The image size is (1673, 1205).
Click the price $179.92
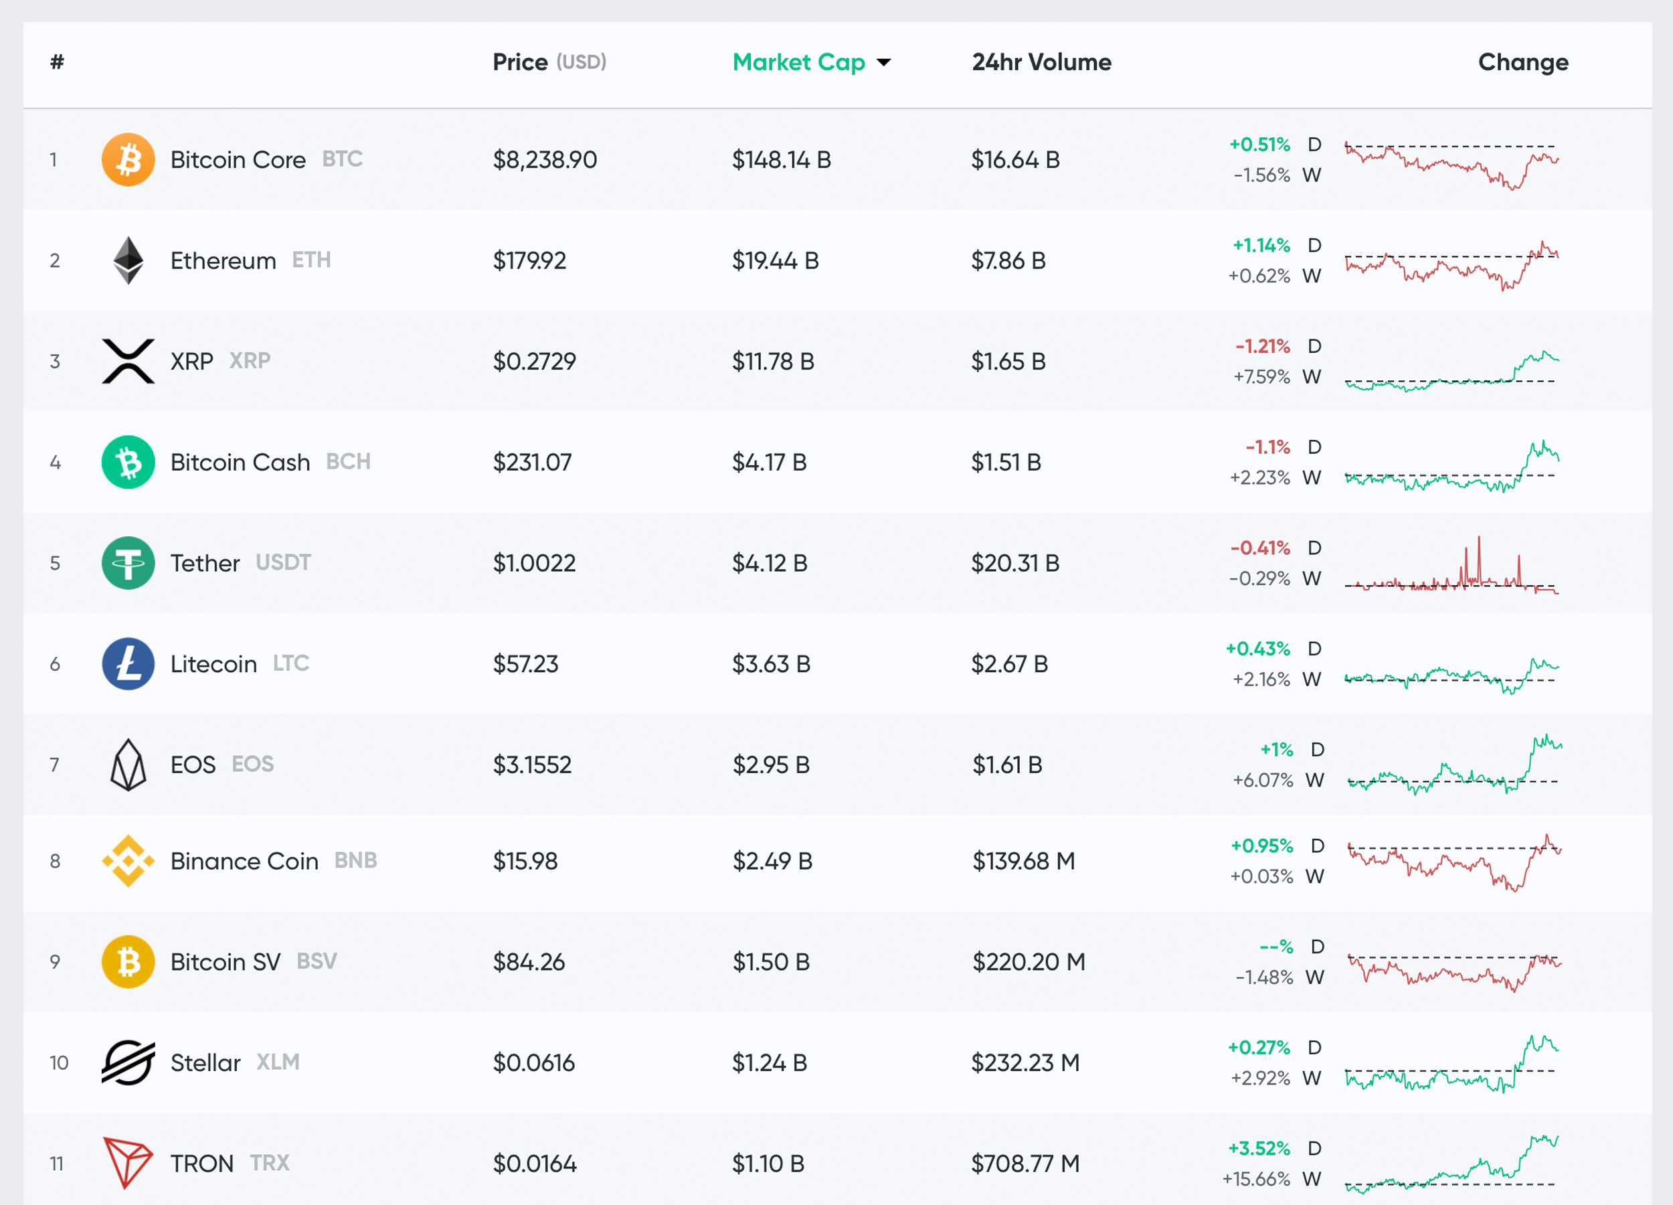coord(529,260)
